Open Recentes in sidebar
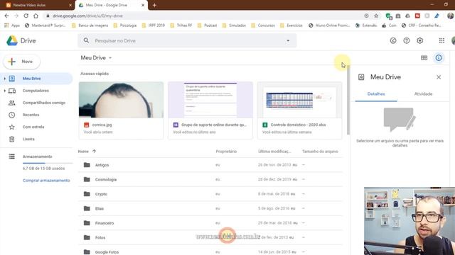455x255 pixels. coord(31,115)
